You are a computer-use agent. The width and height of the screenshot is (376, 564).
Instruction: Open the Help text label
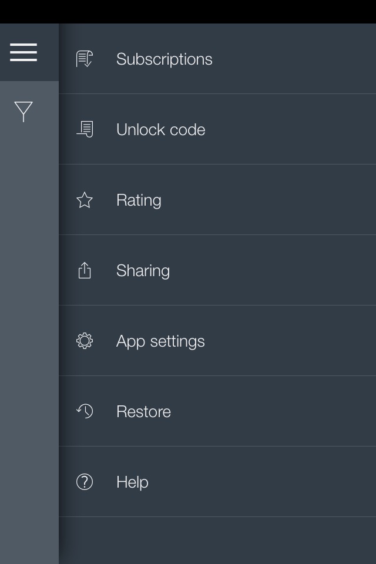pyautogui.click(x=132, y=482)
